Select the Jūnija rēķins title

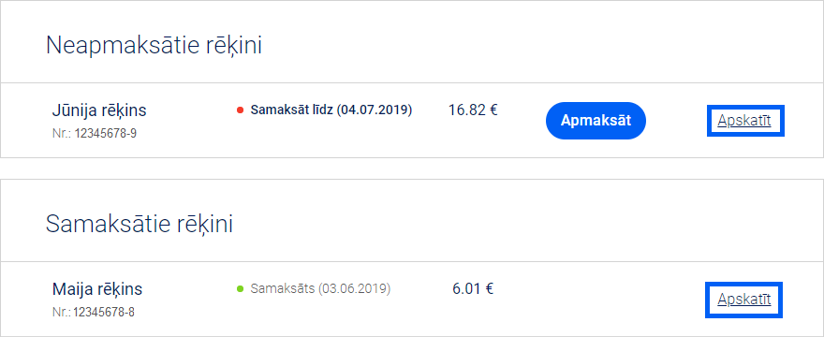99,111
